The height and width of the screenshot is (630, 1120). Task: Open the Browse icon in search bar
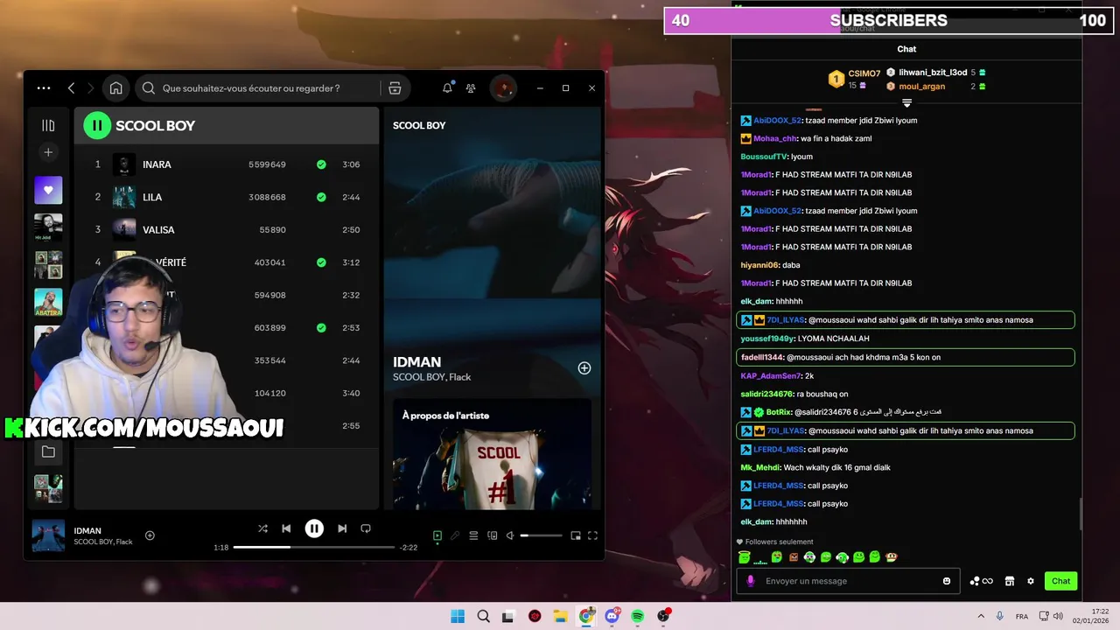pos(395,88)
